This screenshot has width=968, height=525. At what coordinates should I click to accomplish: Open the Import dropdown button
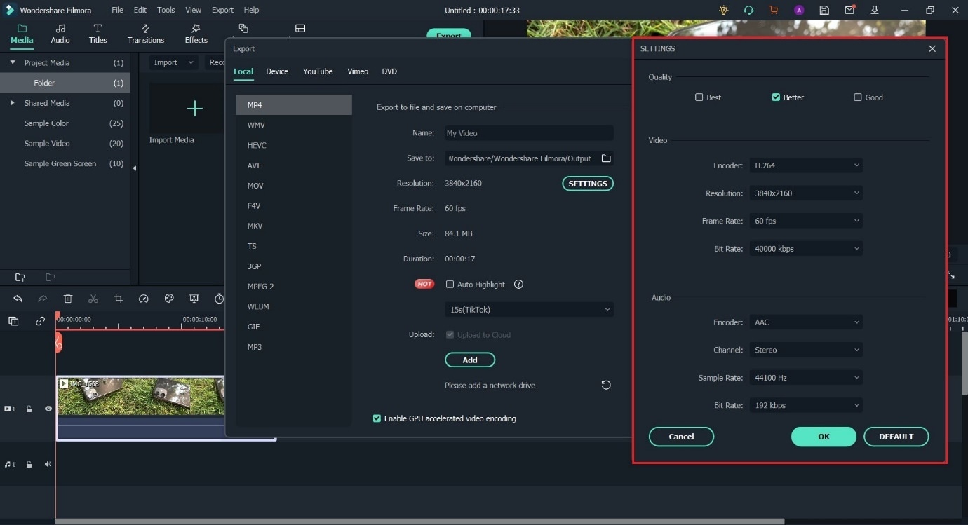(174, 62)
